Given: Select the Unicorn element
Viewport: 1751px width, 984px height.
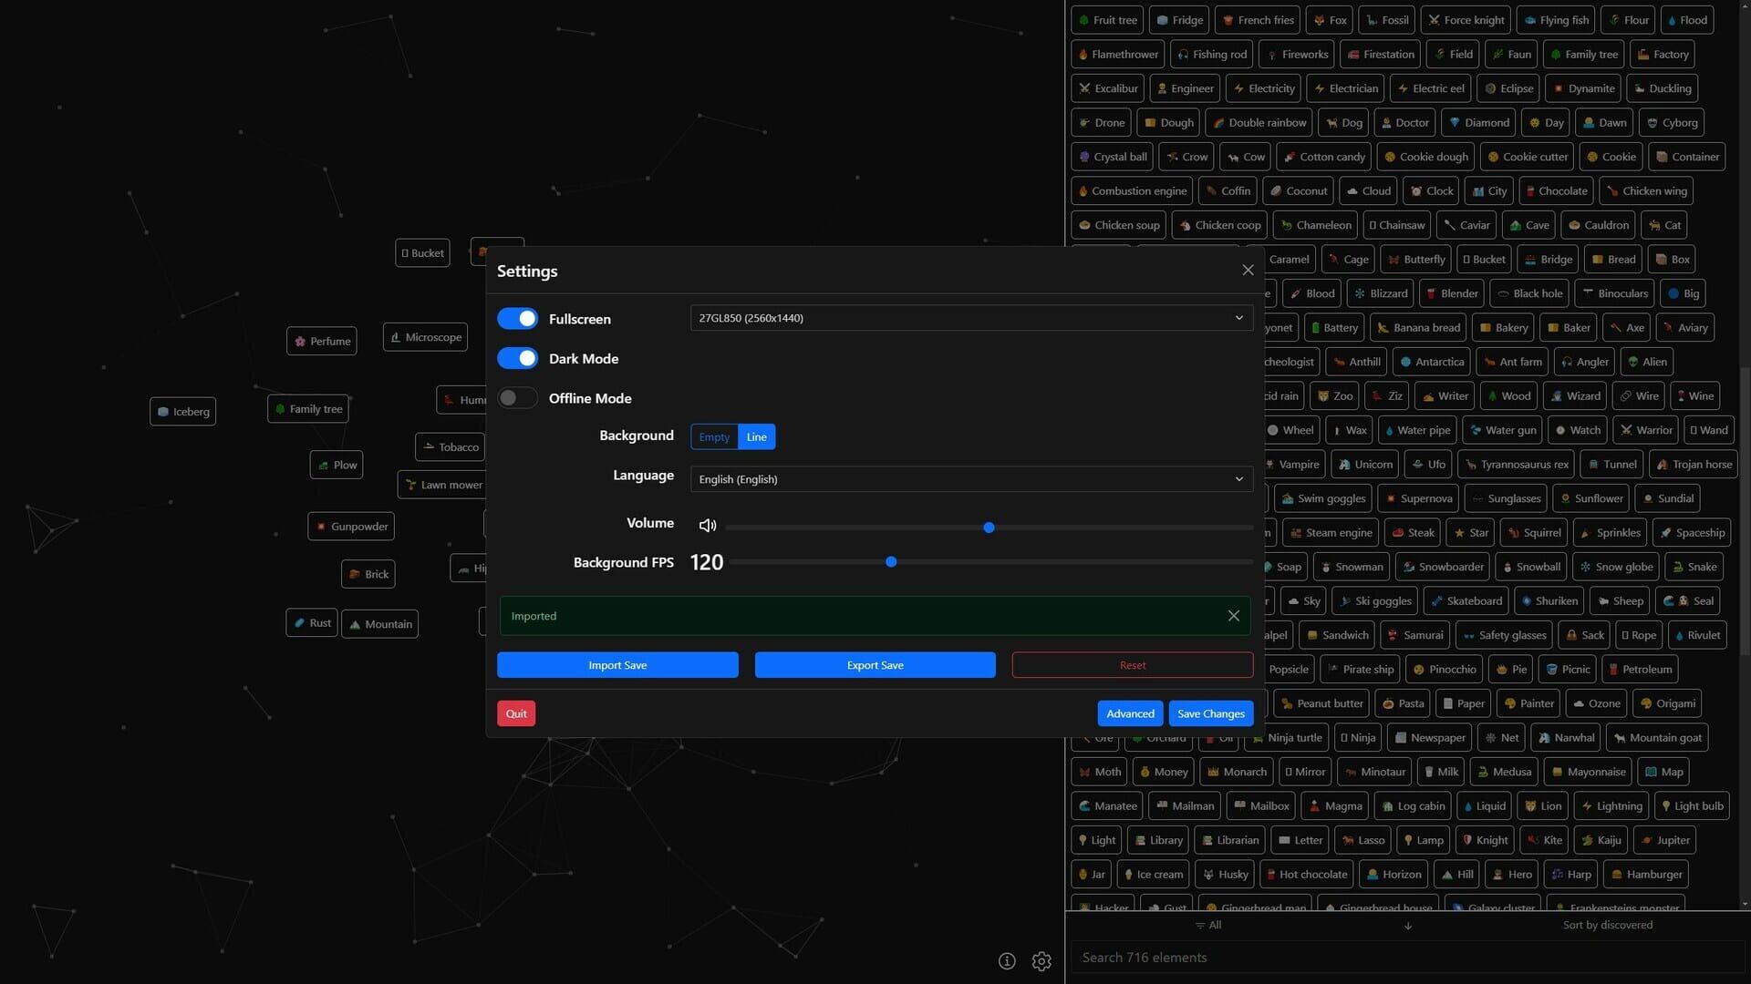Looking at the screenshot, I should click(1364, 464).
